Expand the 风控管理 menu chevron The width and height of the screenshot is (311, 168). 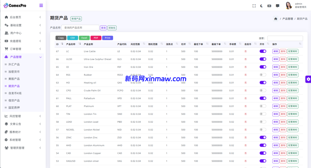40,116
